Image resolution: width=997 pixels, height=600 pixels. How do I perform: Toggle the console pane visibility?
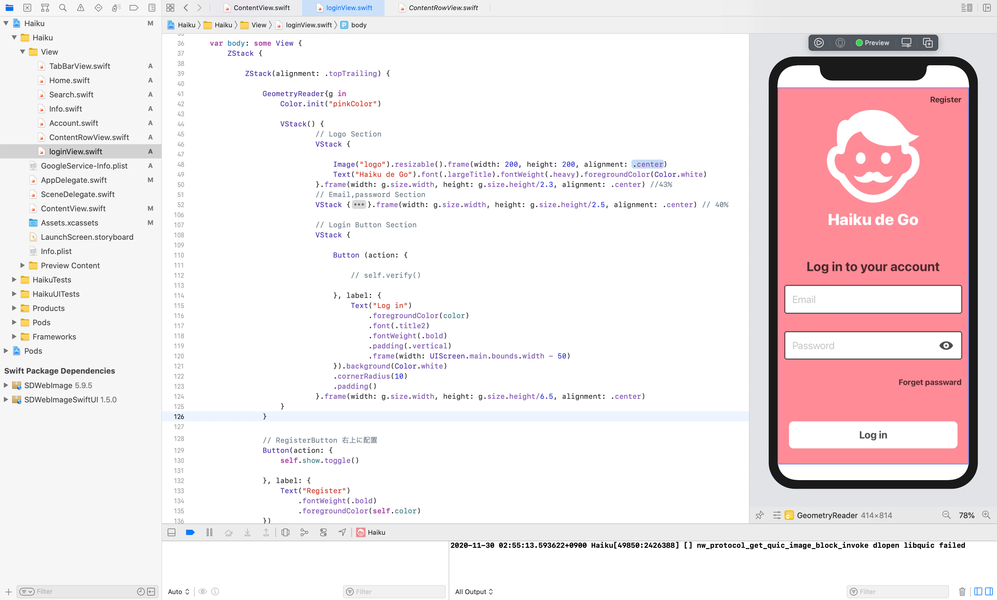pyautogui.click(x=989, y=591)
